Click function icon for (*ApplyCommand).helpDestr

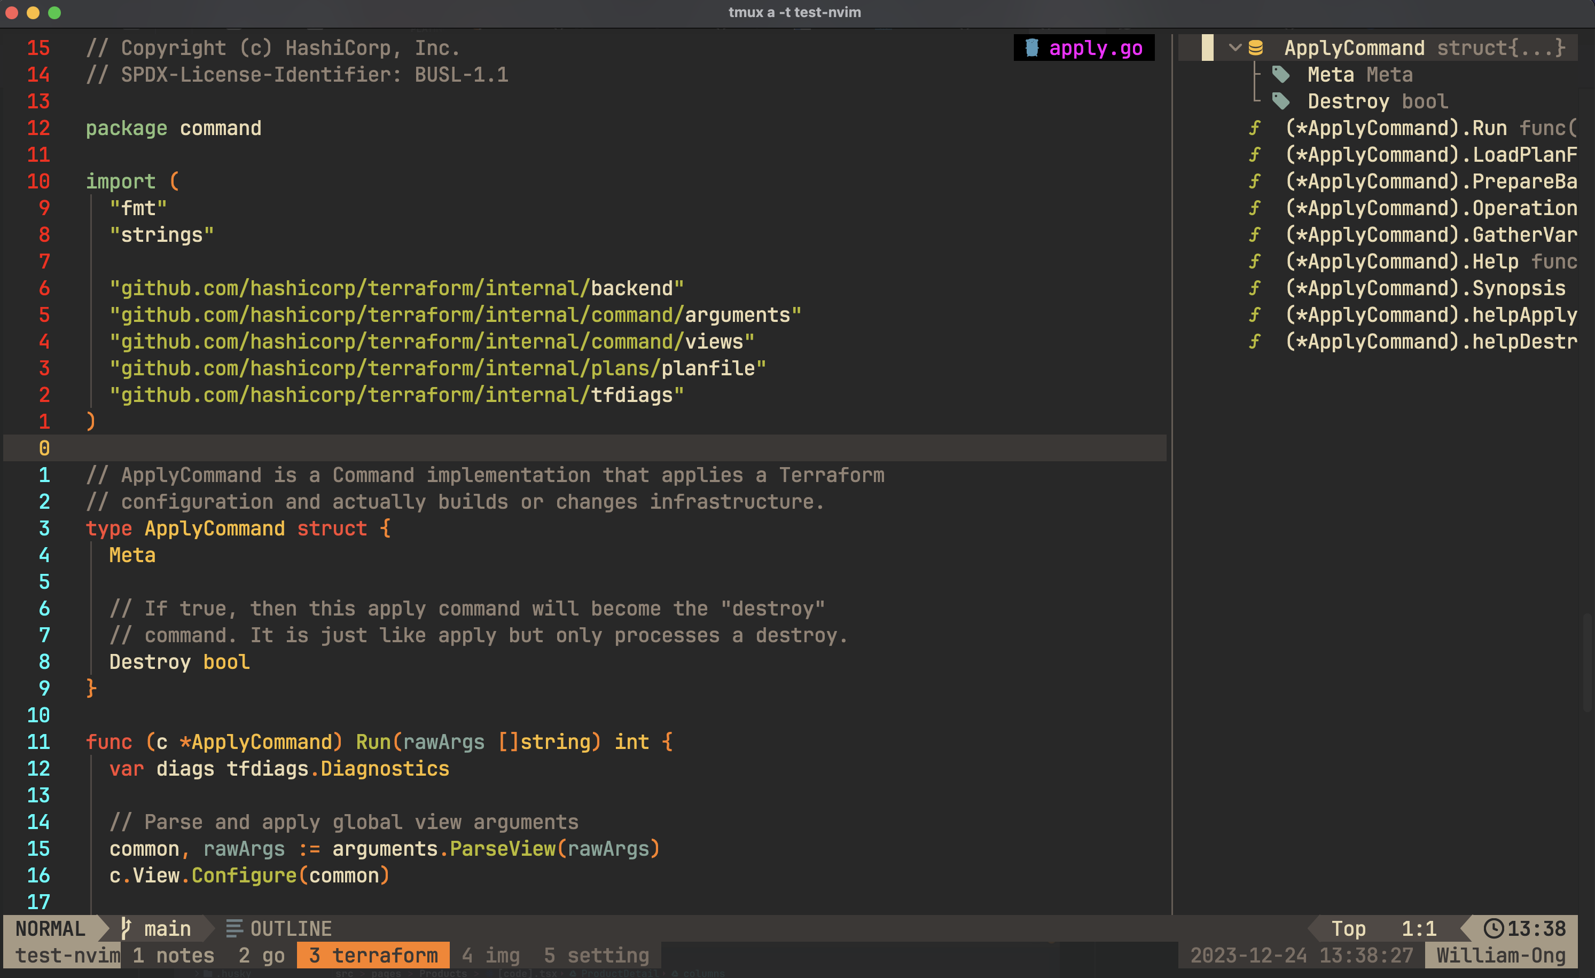1255,342
